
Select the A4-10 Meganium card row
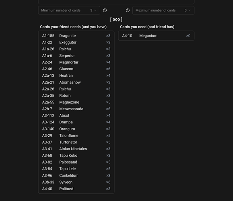(156, 36)
